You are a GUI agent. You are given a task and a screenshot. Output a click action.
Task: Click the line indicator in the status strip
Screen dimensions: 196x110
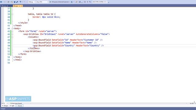coord(192,103)
